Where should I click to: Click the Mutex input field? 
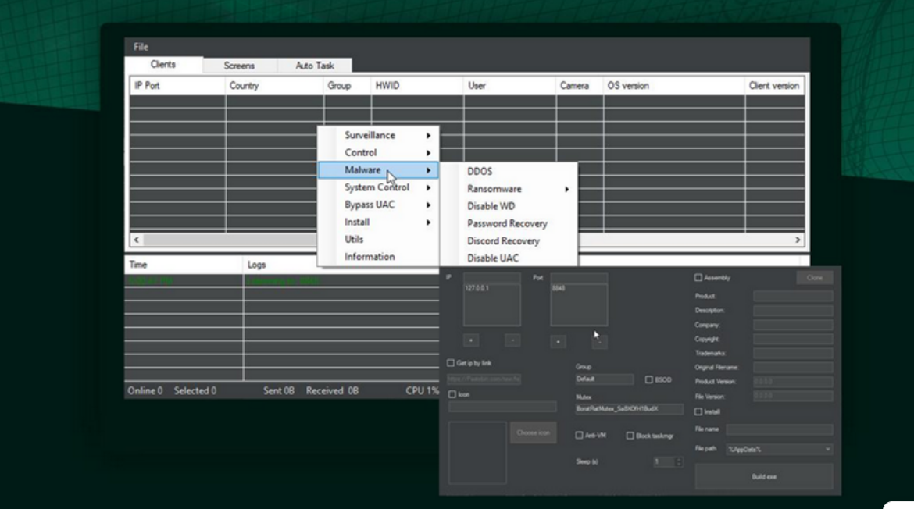[x=629, y=409]
